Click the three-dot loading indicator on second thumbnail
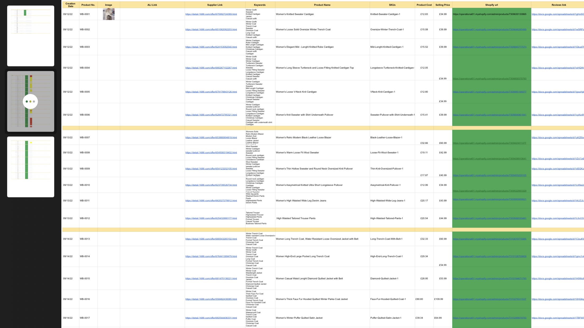Image resolution: width=584 pixels, height=328 pixels. pos(30,101)
